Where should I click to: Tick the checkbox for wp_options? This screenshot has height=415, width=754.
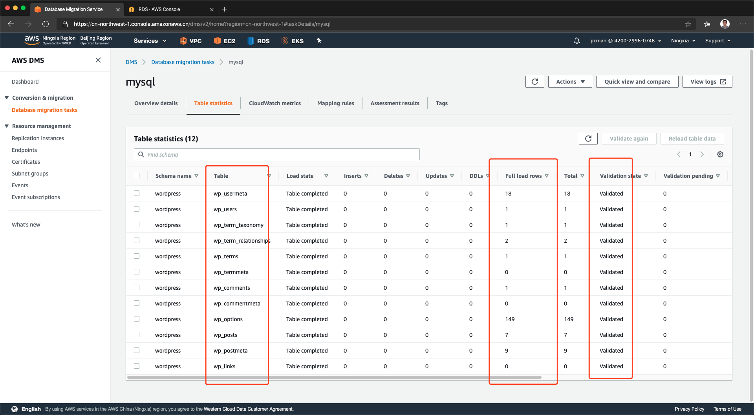(x=137, y=319)
